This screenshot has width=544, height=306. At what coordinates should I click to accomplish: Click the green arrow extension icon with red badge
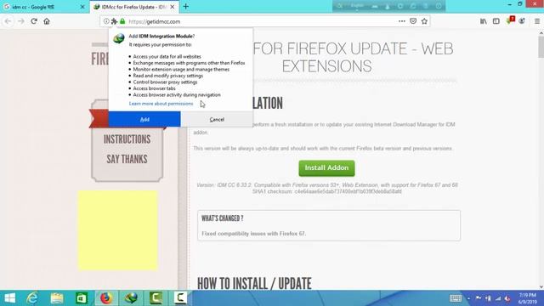[510, 20]
